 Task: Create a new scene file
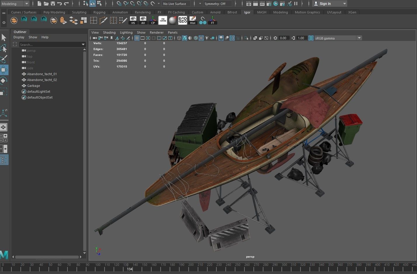click(x=39, y=4)
